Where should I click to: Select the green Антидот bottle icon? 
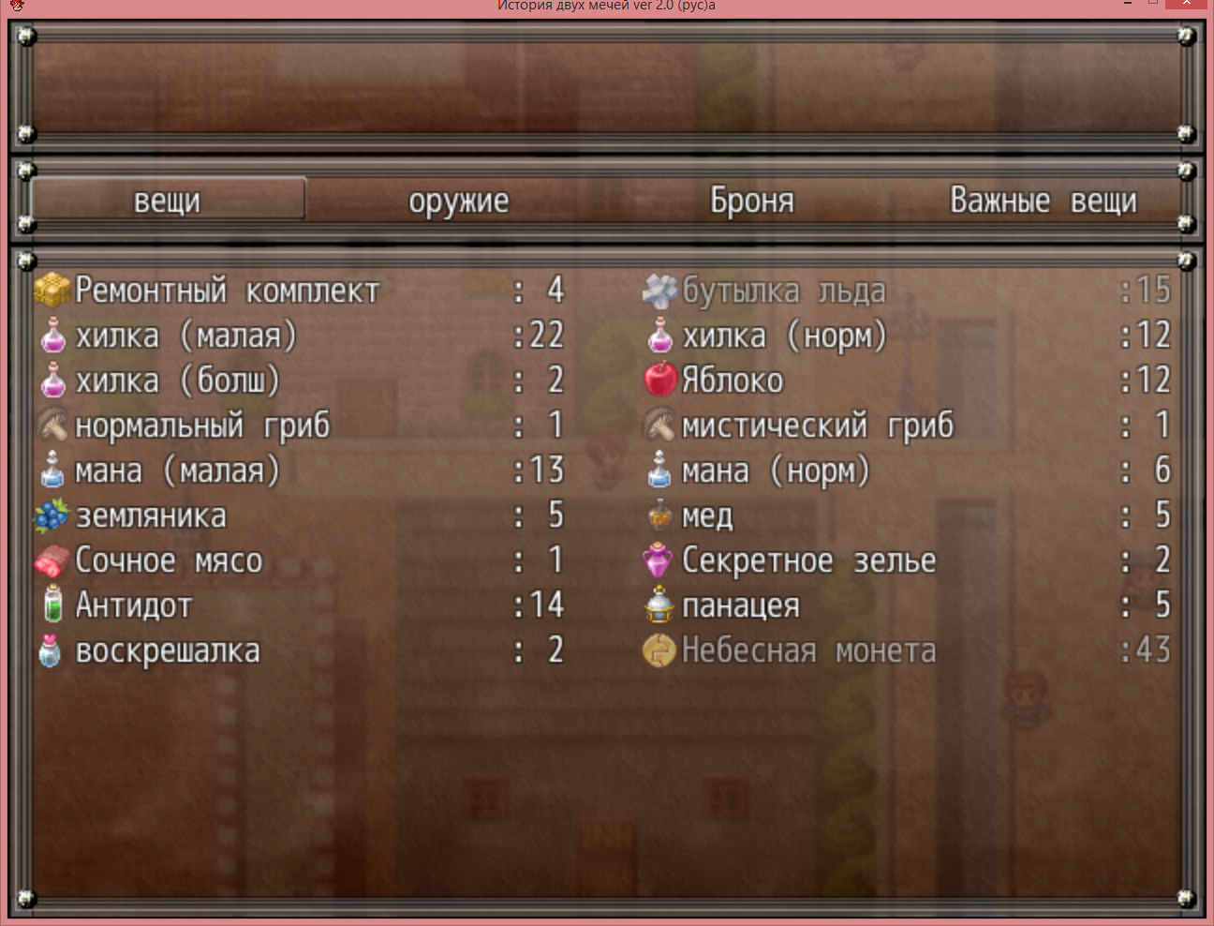coord(53,605)
